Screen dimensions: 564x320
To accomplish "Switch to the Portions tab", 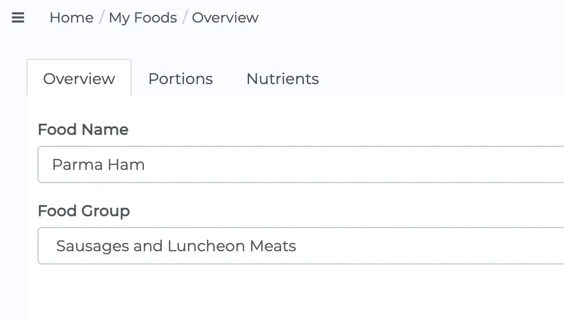I will [181, 79].
